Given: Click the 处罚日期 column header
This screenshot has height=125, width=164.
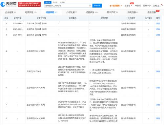Looking at the screenshot, I should (18, 18).
